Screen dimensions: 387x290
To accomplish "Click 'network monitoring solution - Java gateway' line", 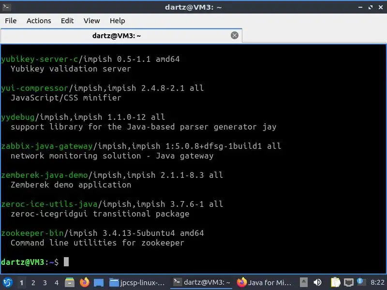I will 112,156.
